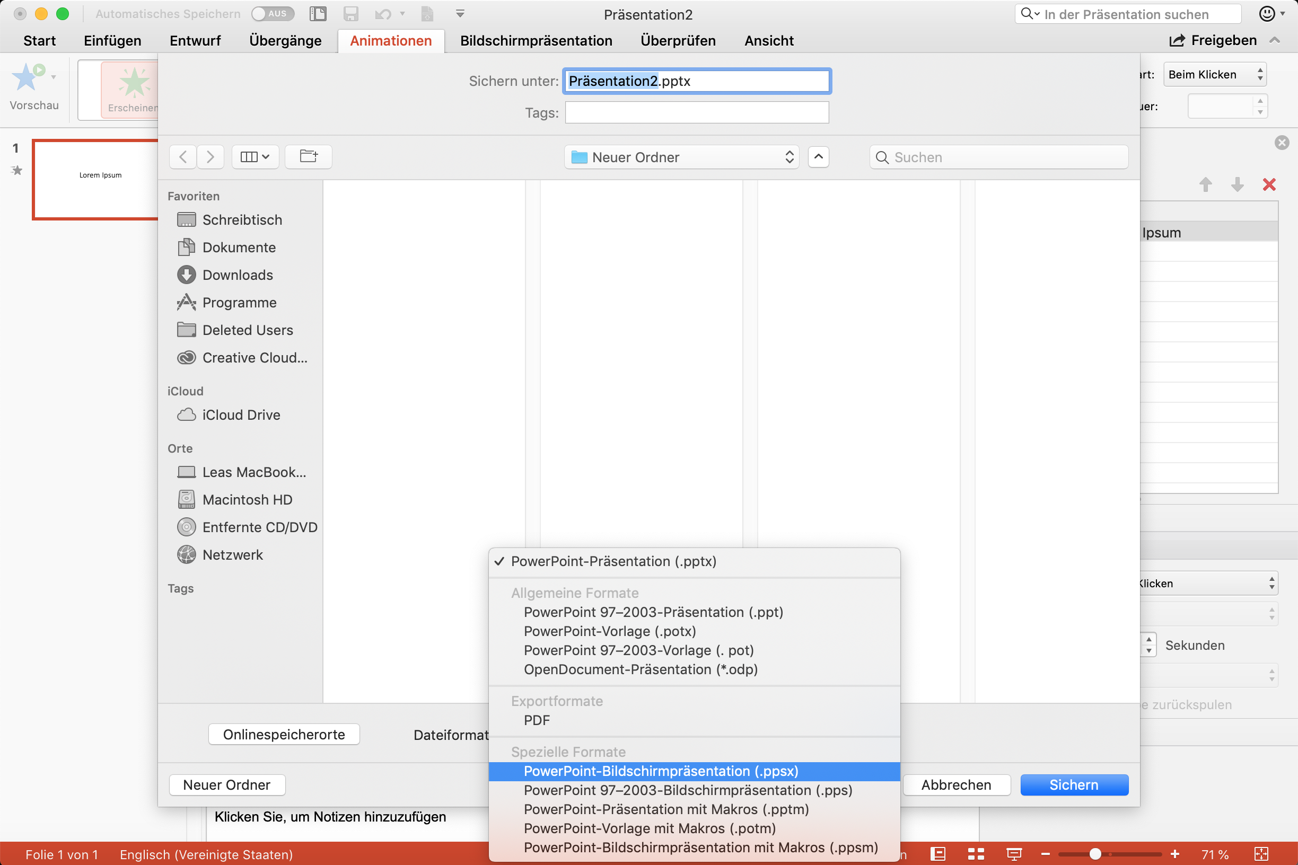
Task: Choose PowerPoint-Präsentation (.pptx) format
Action: tap(694, 561)
